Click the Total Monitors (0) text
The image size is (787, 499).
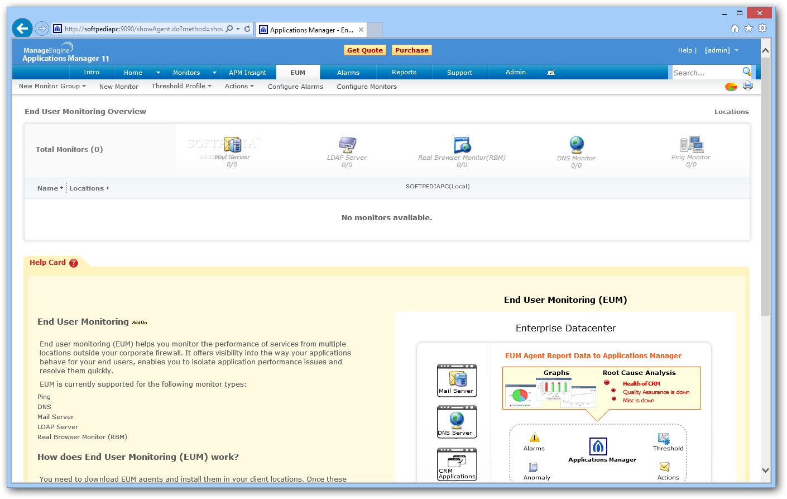point(69,150)
